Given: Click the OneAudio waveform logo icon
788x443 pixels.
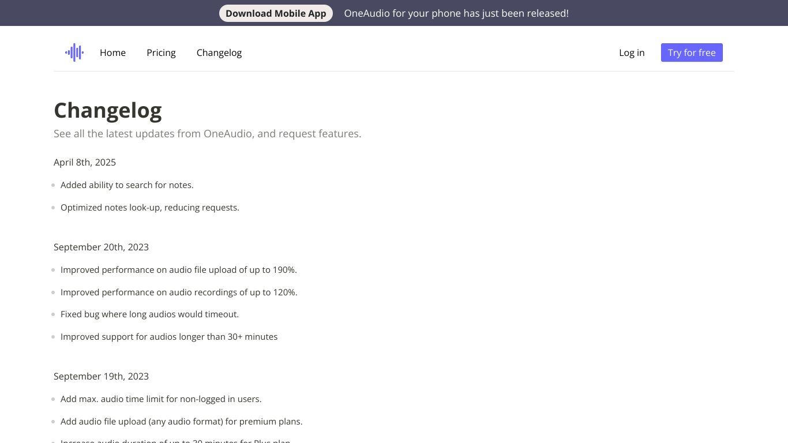Looking at the screenshot, I should pyautogui.click(x=74, y=52).
